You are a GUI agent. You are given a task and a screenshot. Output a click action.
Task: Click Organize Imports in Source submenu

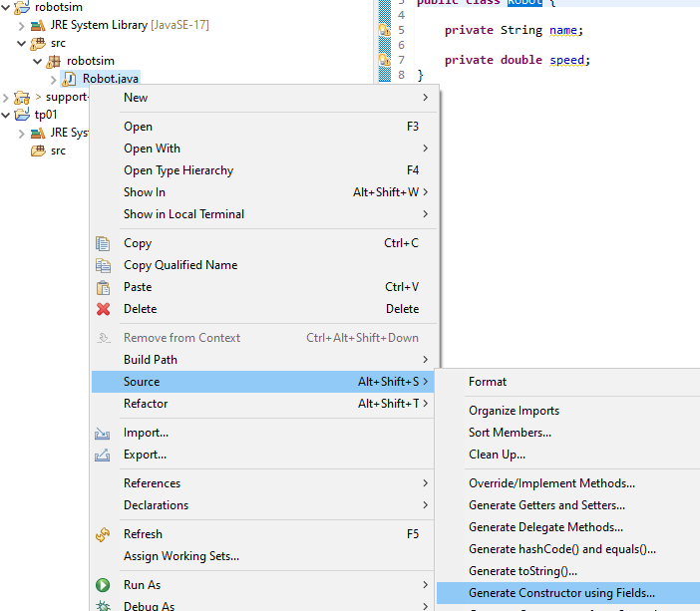514,411
